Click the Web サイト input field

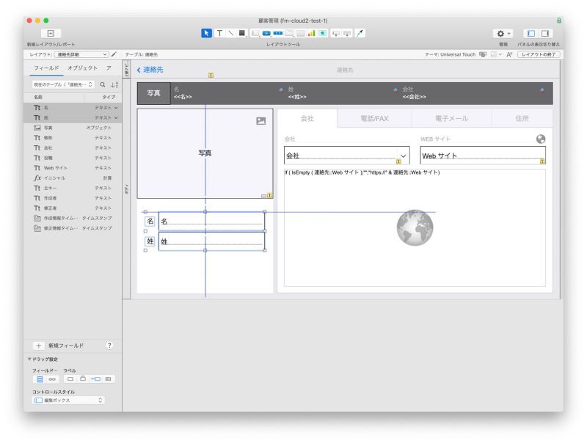click(x=483, y=155)
